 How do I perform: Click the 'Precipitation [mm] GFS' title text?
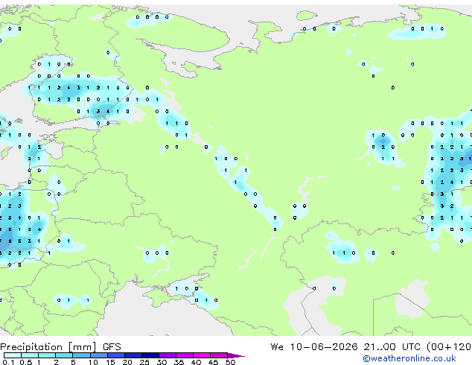[x=60, y=347]
